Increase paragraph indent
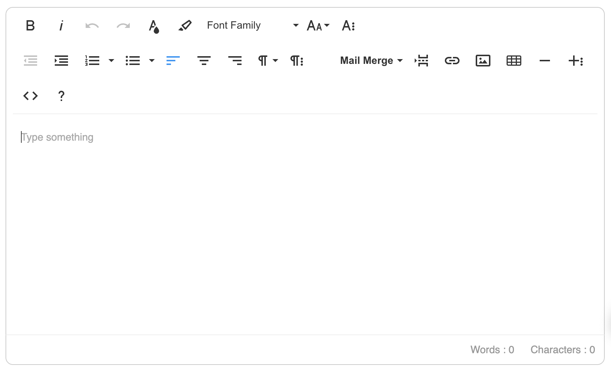 [61, 61]
